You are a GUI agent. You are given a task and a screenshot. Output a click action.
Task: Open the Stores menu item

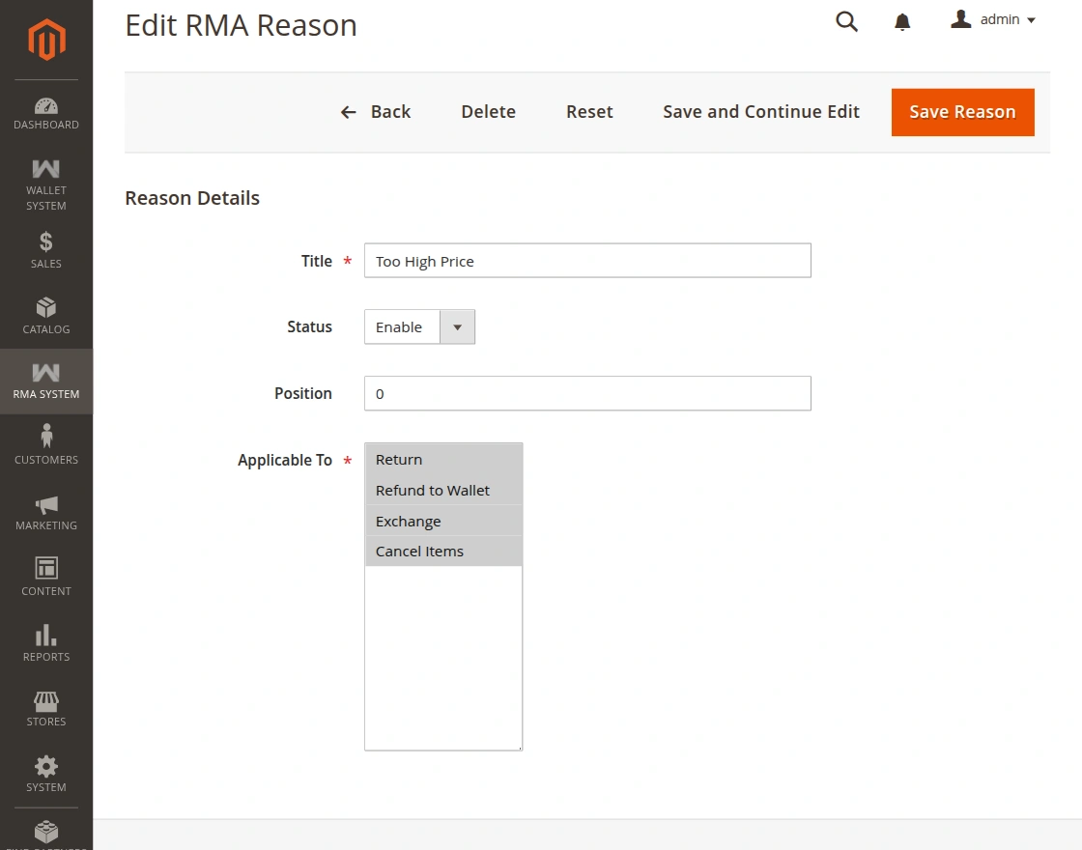(x=46, y=709)
